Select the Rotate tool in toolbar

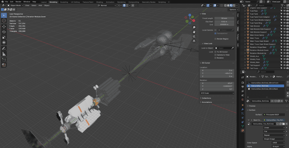[4, 32]
